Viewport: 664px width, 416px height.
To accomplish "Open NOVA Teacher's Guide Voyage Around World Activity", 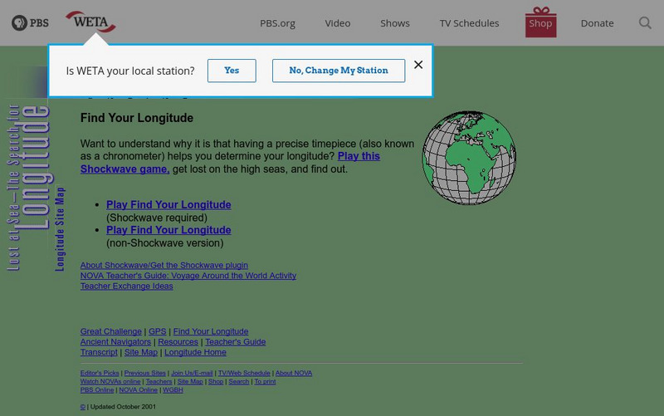I will coord(188,276).
